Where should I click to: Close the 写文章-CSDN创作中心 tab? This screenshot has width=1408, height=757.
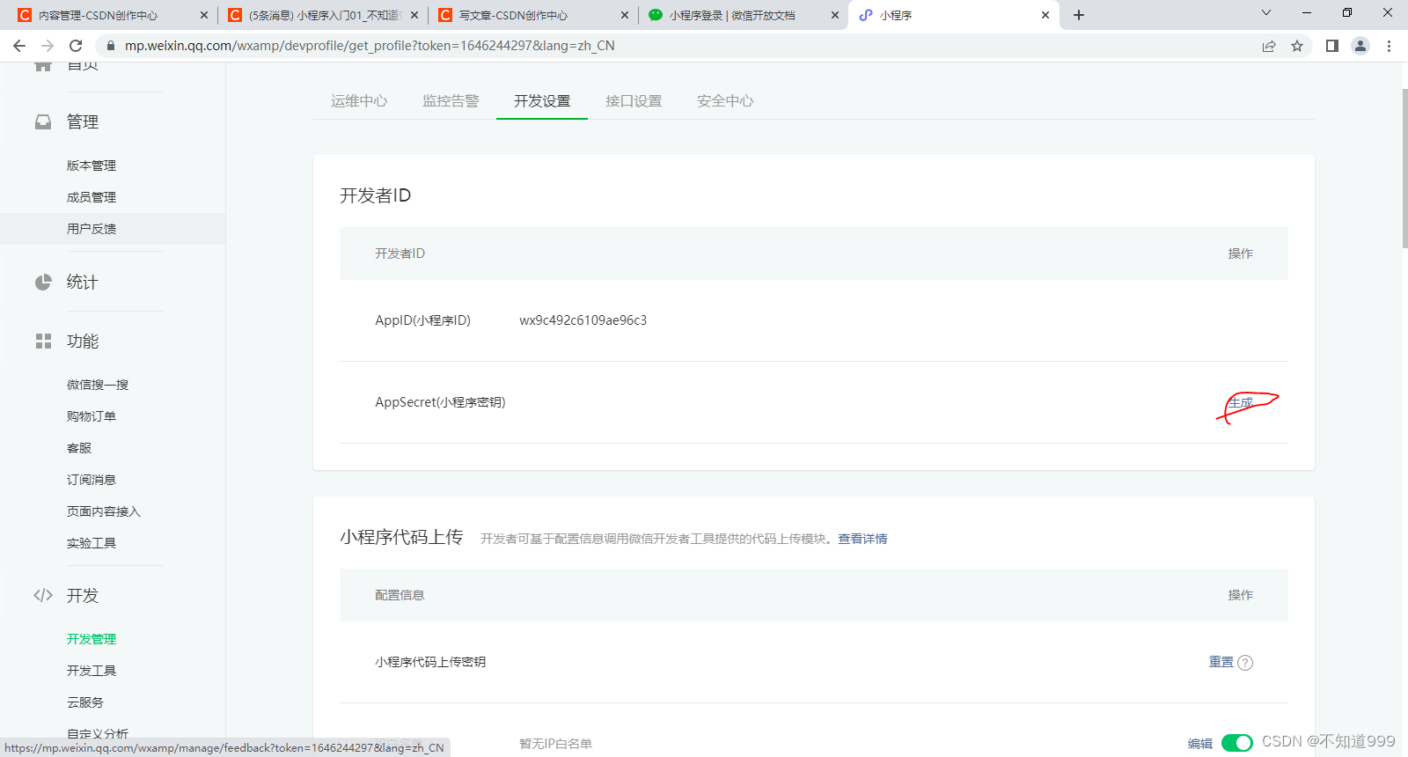pos(625,15)
